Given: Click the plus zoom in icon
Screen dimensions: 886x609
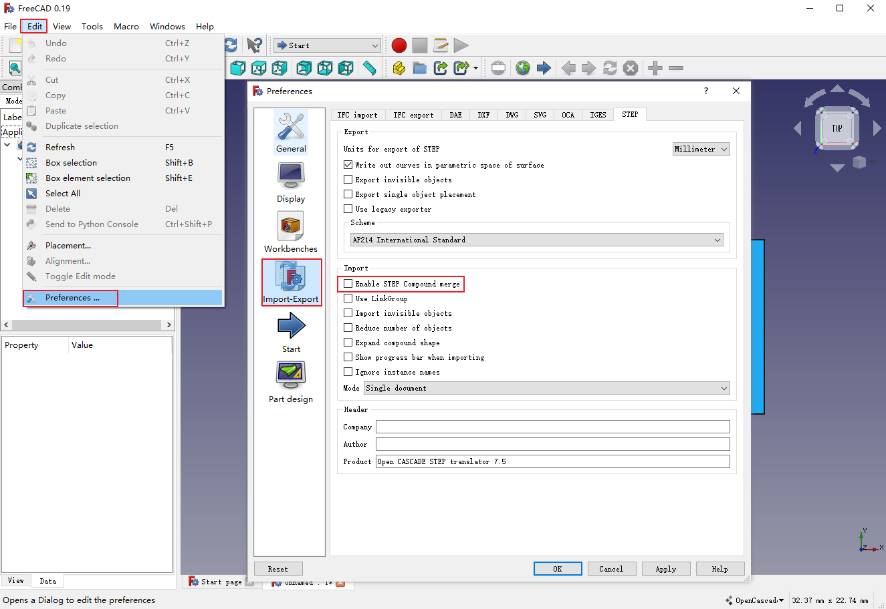Looking at the screenshot, I should click(655, 68).
